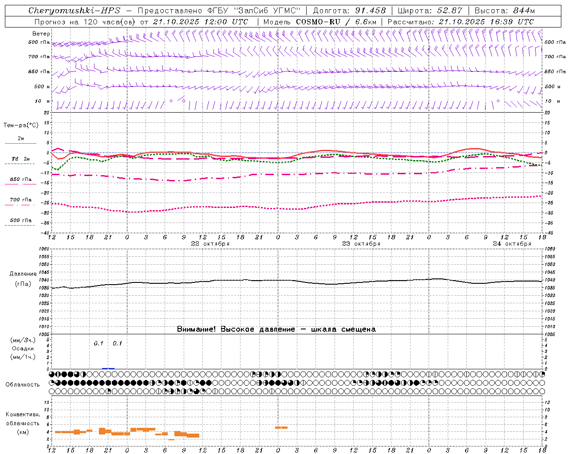Viewport: 568px width, 454px height.
Task: Select the dotted pink 500 гПа legend line
Action: click(20, 226)
